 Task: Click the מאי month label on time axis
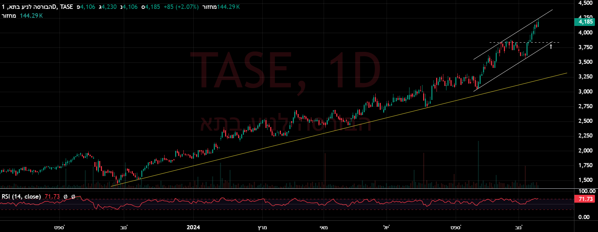324,227
